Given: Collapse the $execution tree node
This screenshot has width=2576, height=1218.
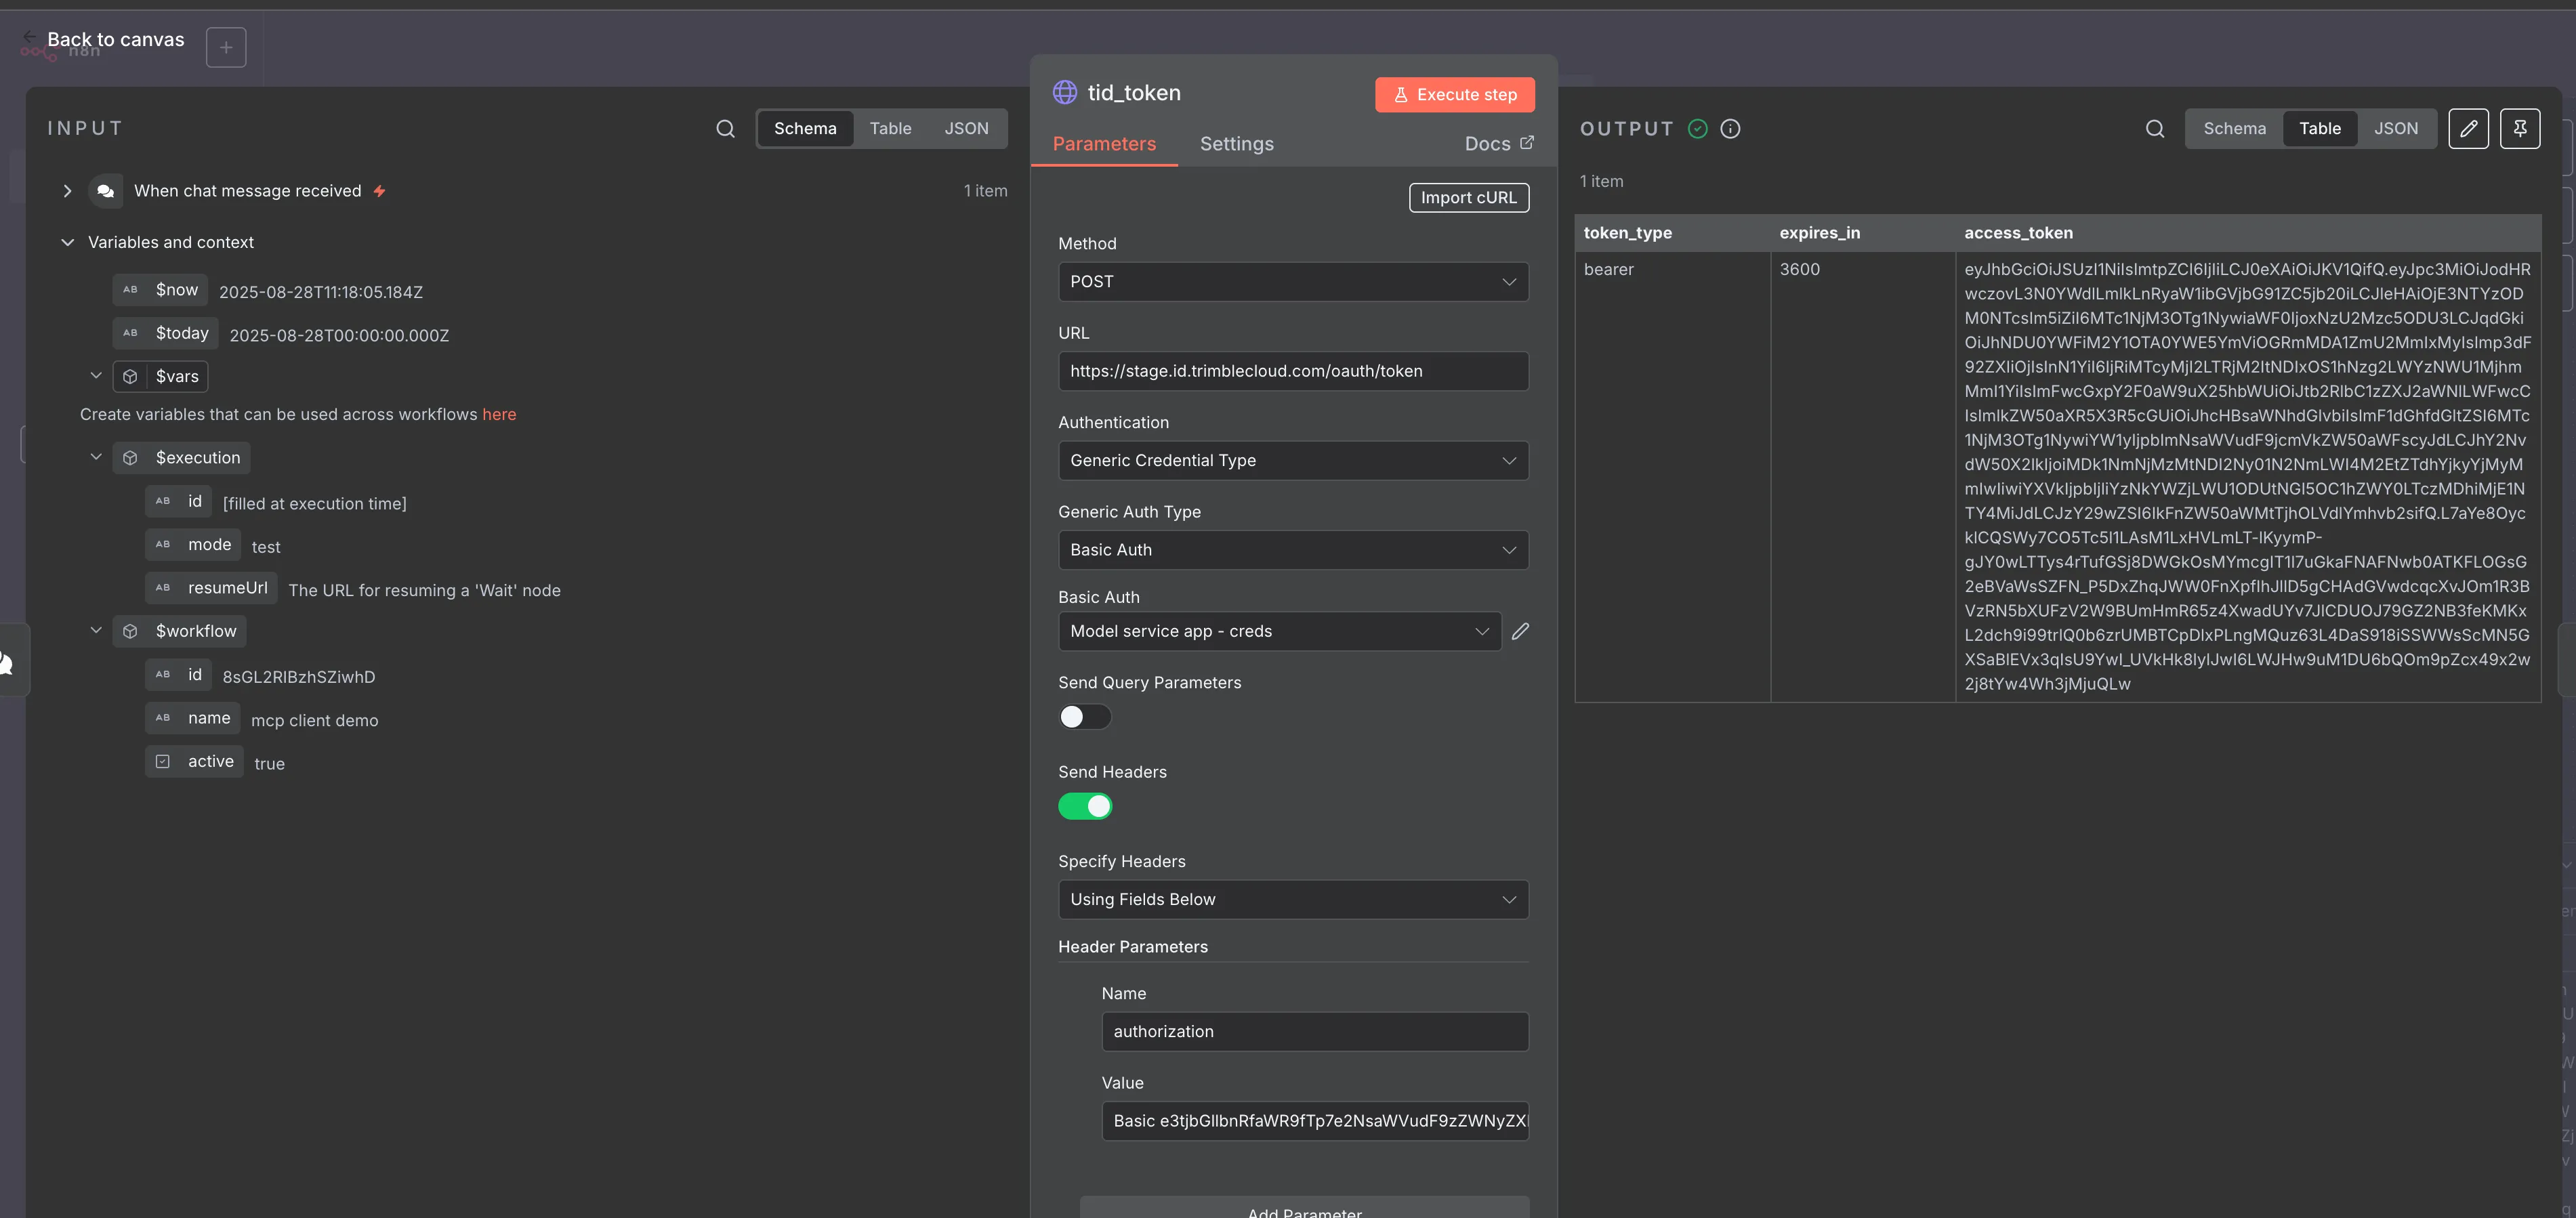Looking at the screenshot, I should click(x=95, y=457).
